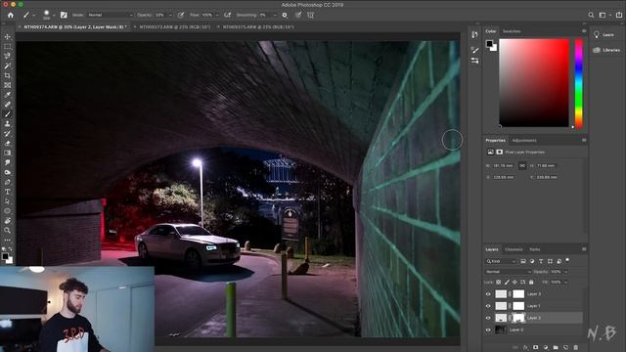Switch to the Swatches tab
This screenshot has width=626, height=352.
[x=512, y=31]
